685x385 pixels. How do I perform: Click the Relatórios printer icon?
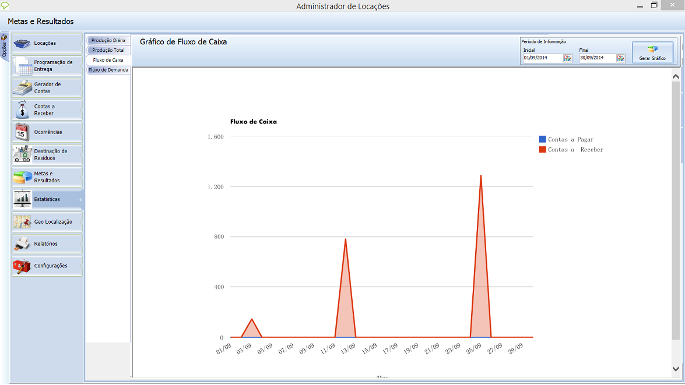coord(22,244)
